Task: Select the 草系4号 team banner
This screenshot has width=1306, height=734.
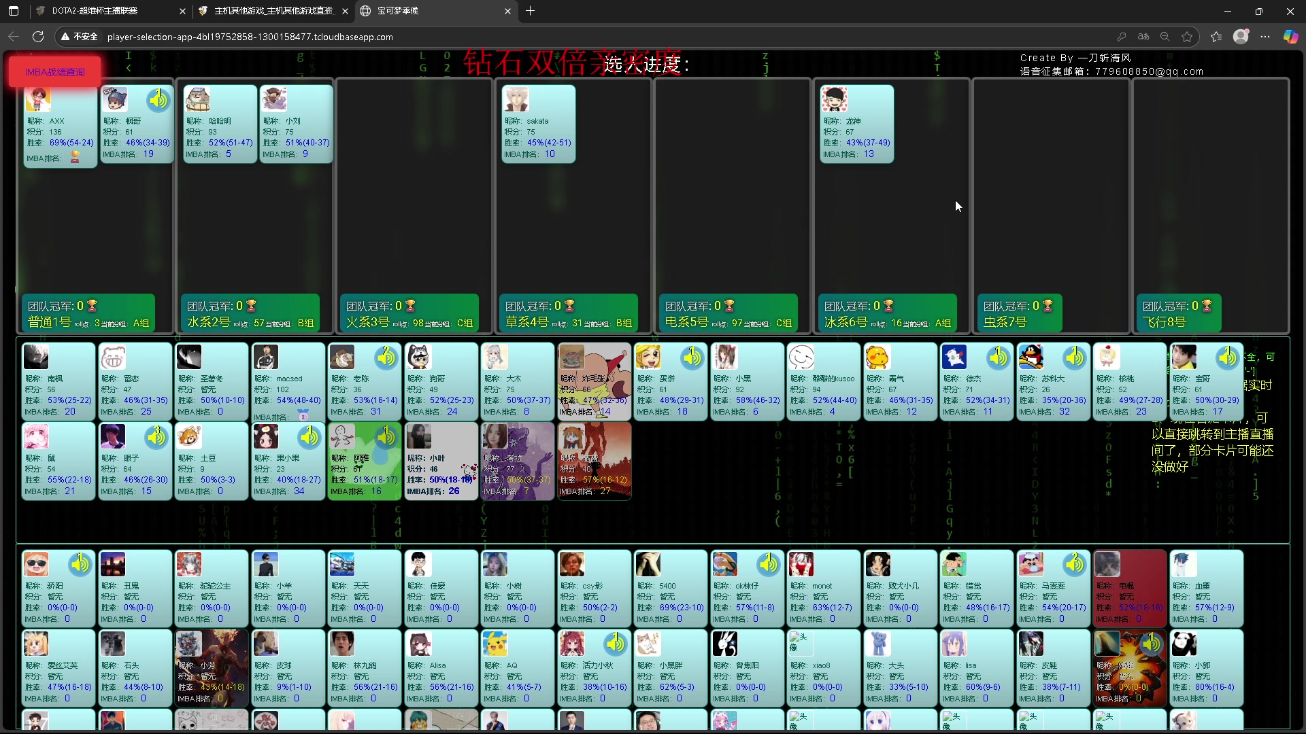Action: [568, 314]
